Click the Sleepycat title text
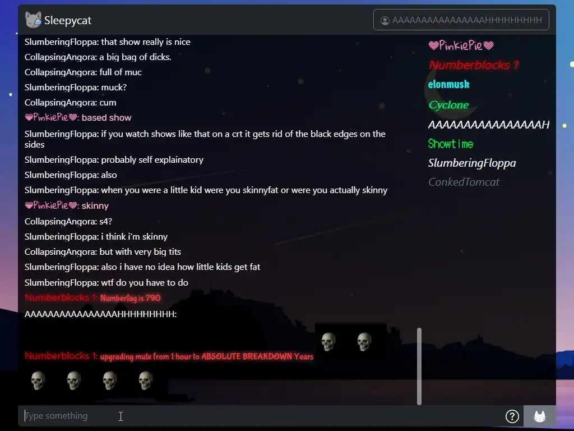This screenshot has height=431, width=574. (68, 21)
